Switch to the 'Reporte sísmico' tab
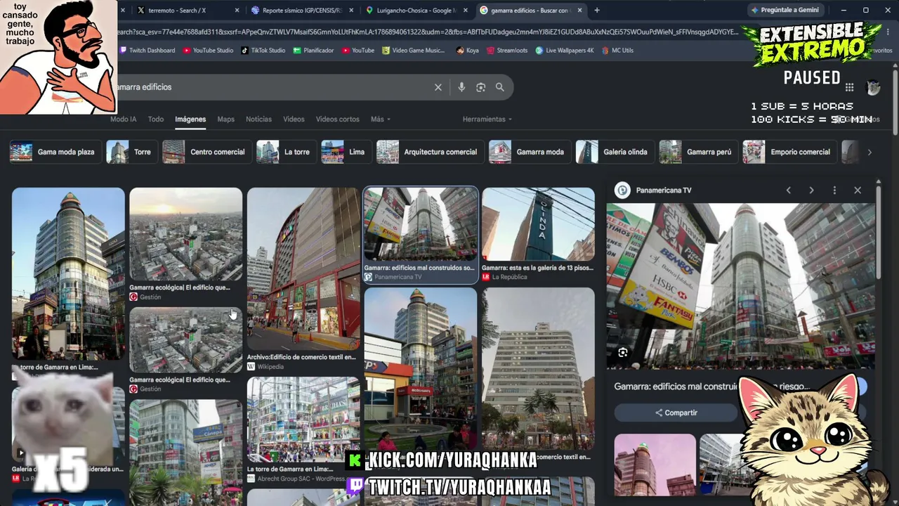Image resolution: width=899 pixels, height=506 pixels. point(301,11)
